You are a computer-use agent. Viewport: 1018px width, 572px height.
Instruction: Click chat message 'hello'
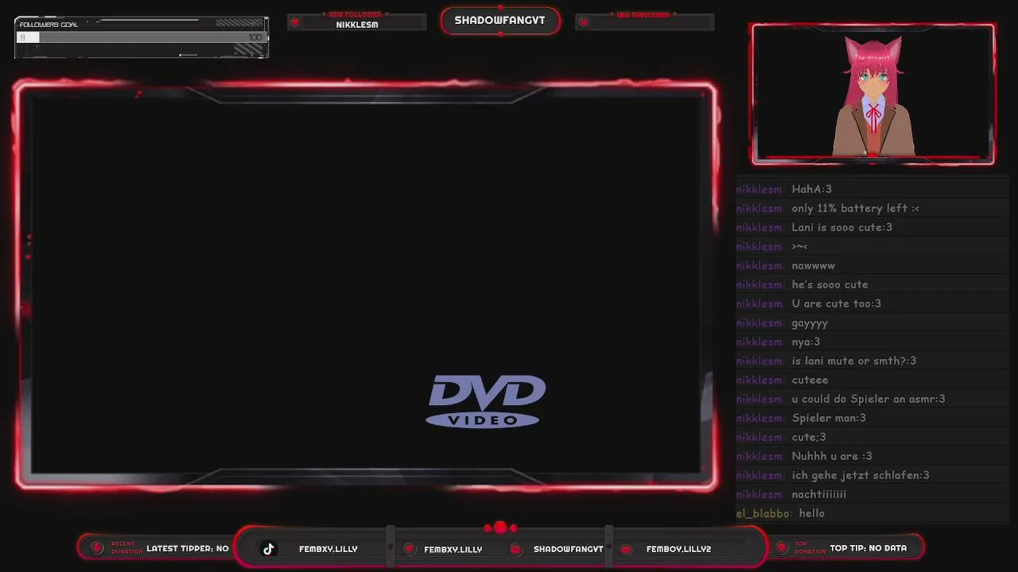point(812,513)
